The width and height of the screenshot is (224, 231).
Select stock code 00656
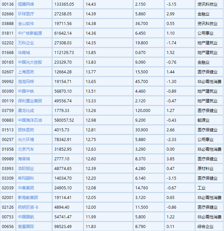(x=8, y=227)
